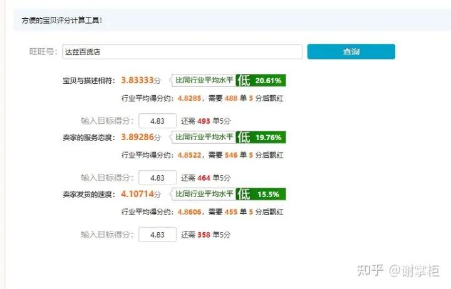The image size is (451, 289).
Task: Focus the 旺旺号 input field
Action: (x=182, y=52)
